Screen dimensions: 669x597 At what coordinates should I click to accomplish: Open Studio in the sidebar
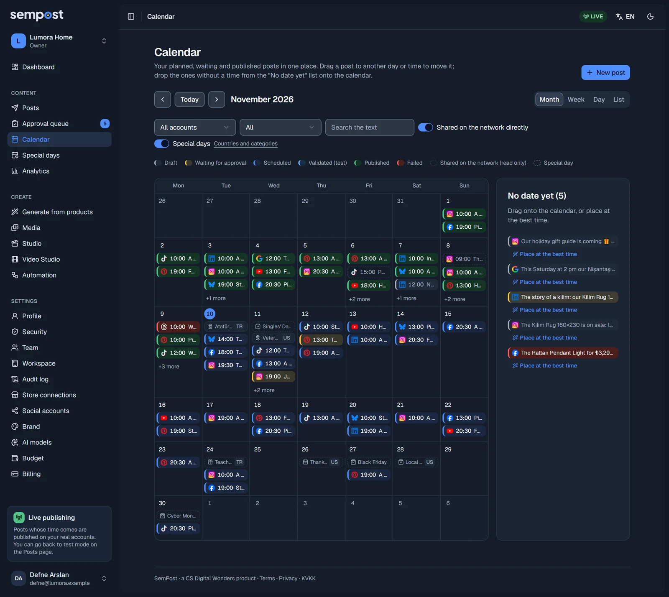[59, 243]
